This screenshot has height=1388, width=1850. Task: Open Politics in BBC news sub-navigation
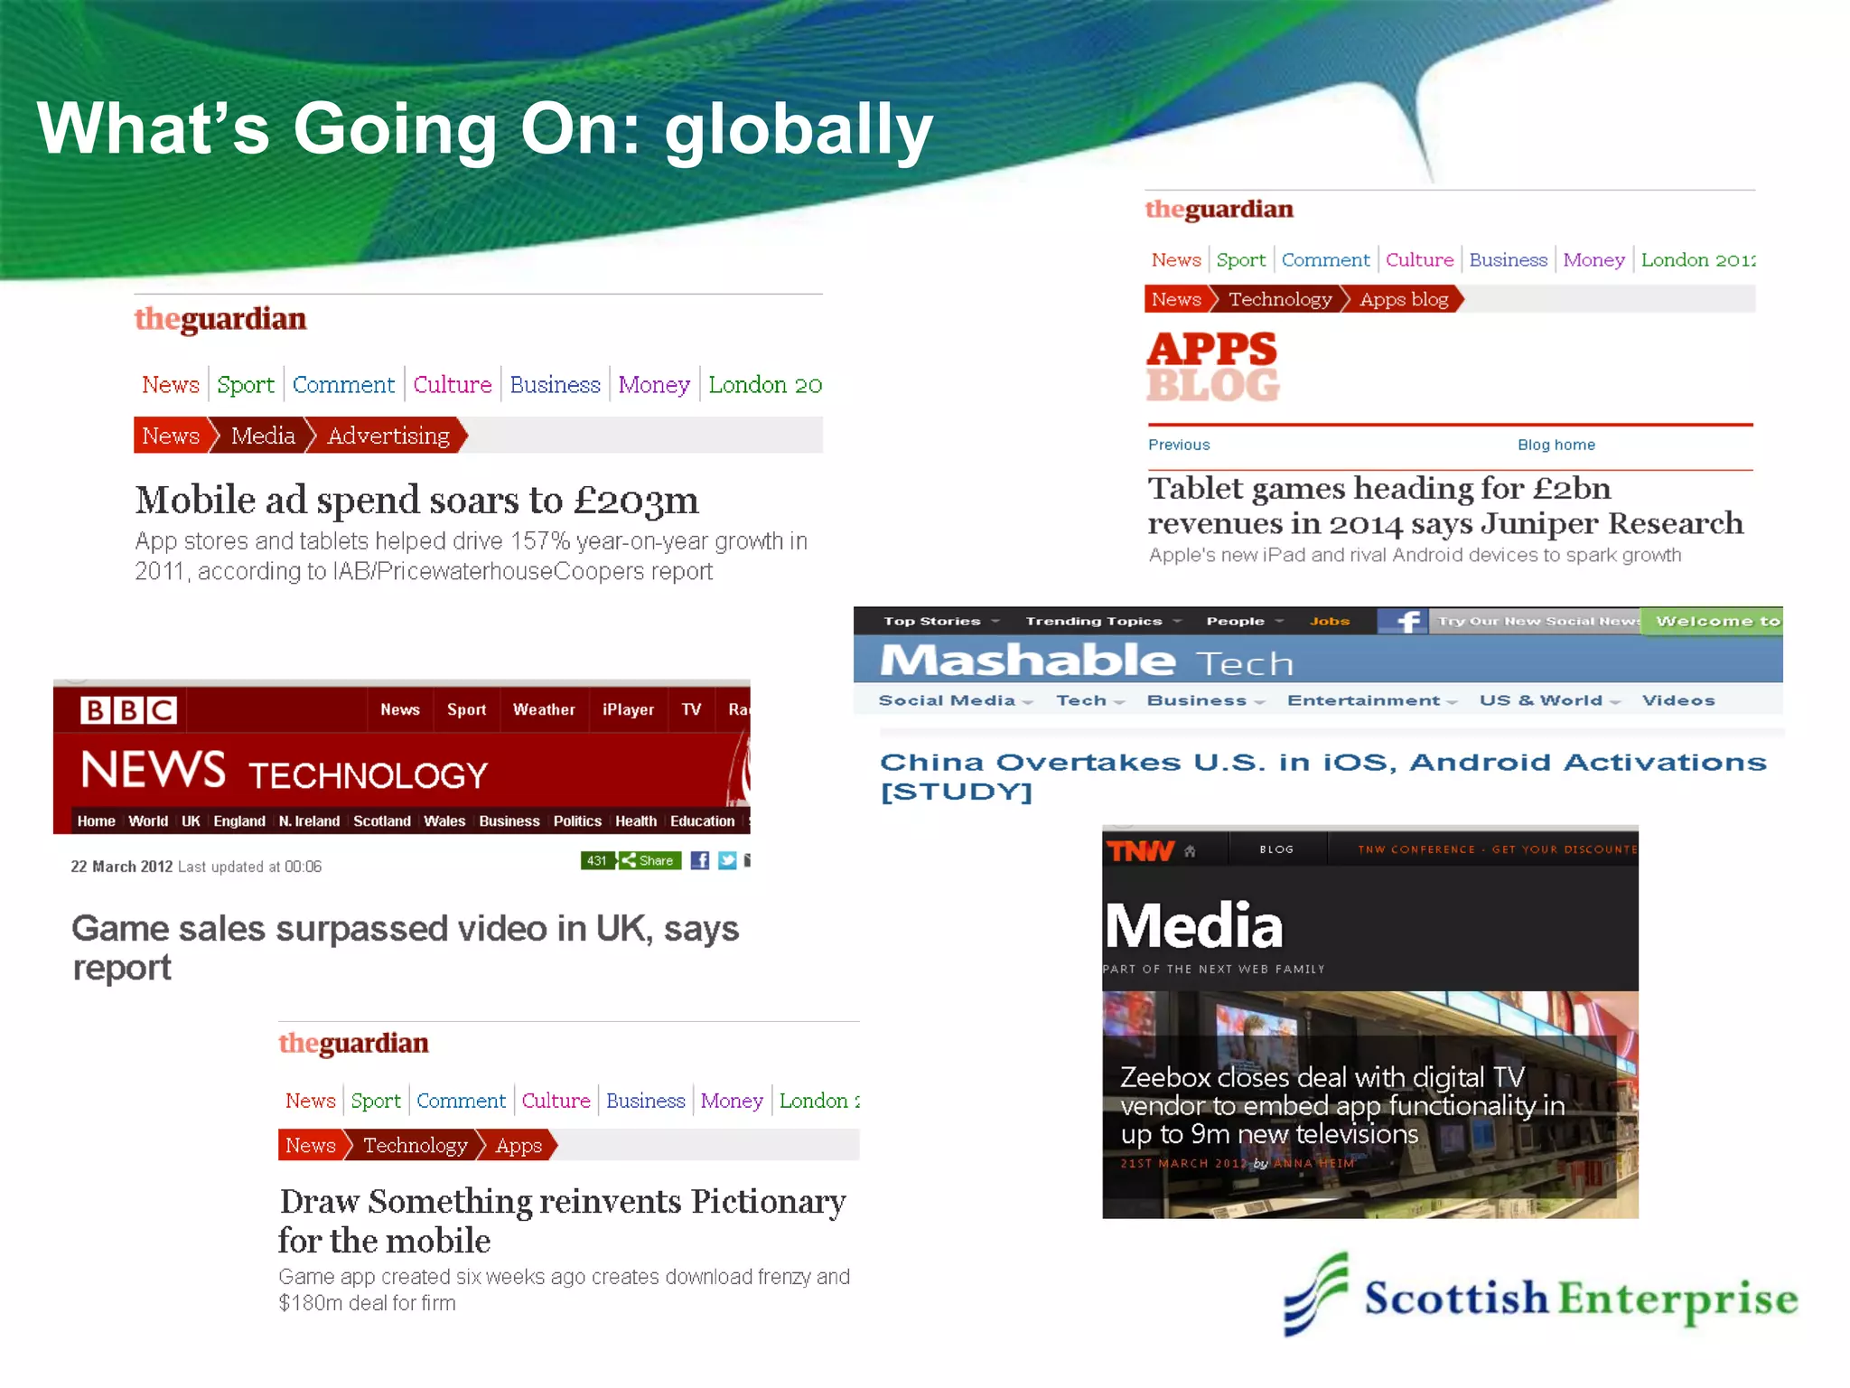point(577,821)
